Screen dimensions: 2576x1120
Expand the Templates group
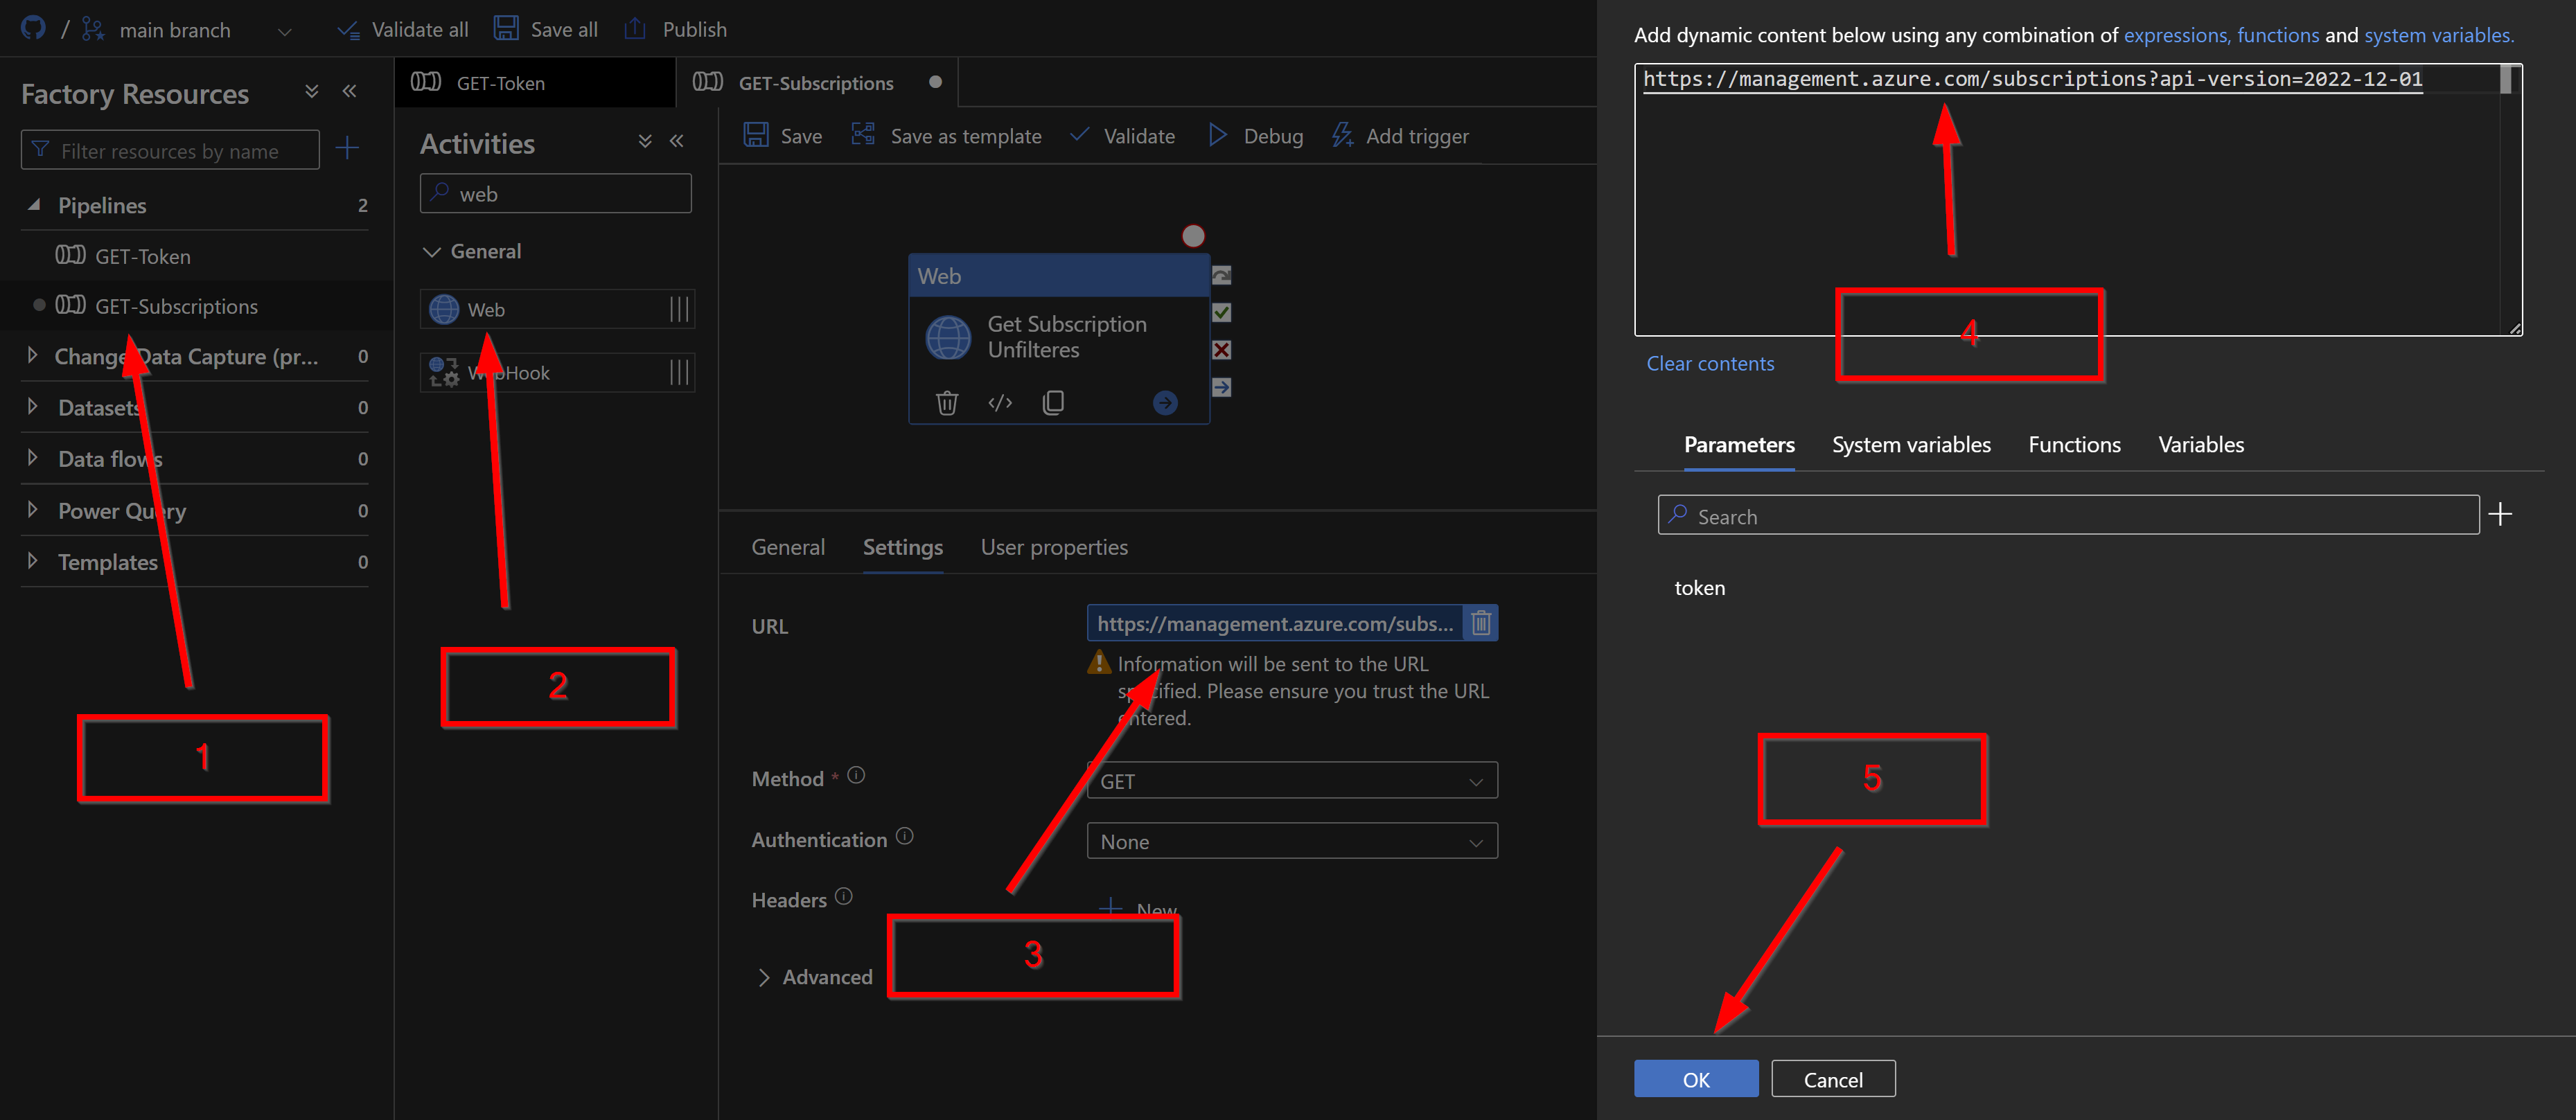[33, 560]
